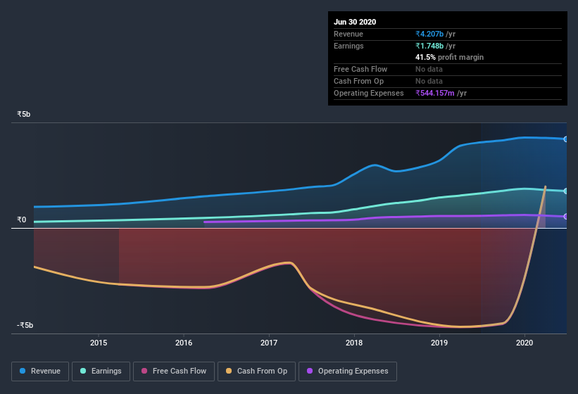Click the Earnings label in tooltip
Viewport: 578px width, 394px height.
pyautogui.click(x=348, y=46)
